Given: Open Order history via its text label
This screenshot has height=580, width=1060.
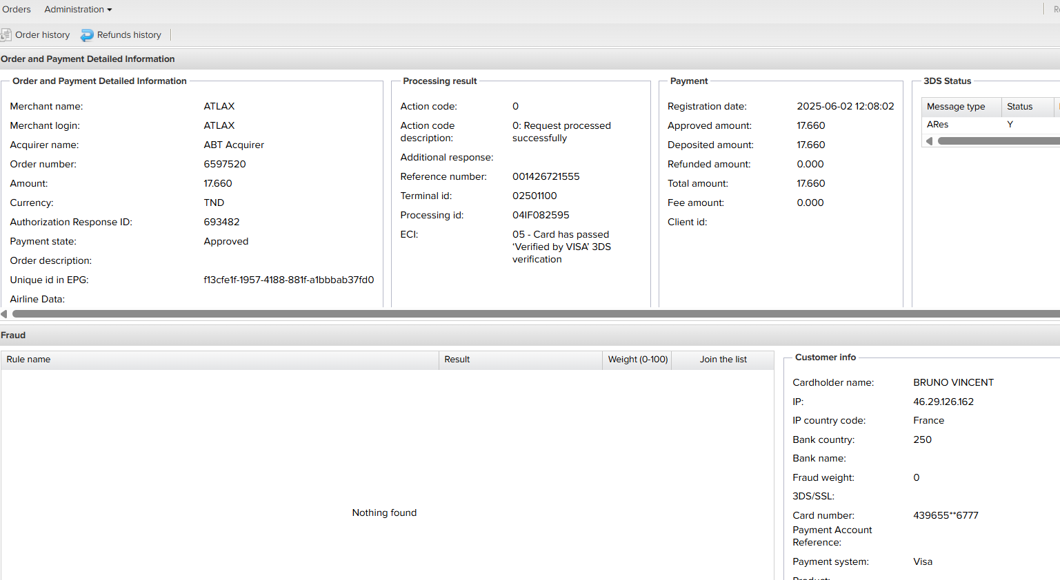Looking at the screenshot, I should coord(42,35).
